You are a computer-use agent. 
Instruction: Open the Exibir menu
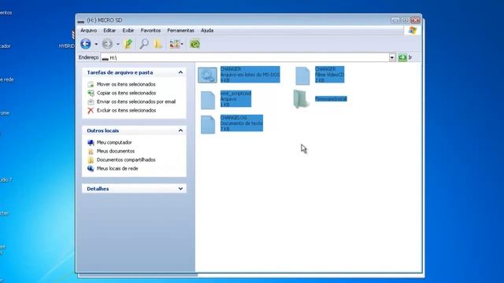(128, 31)
